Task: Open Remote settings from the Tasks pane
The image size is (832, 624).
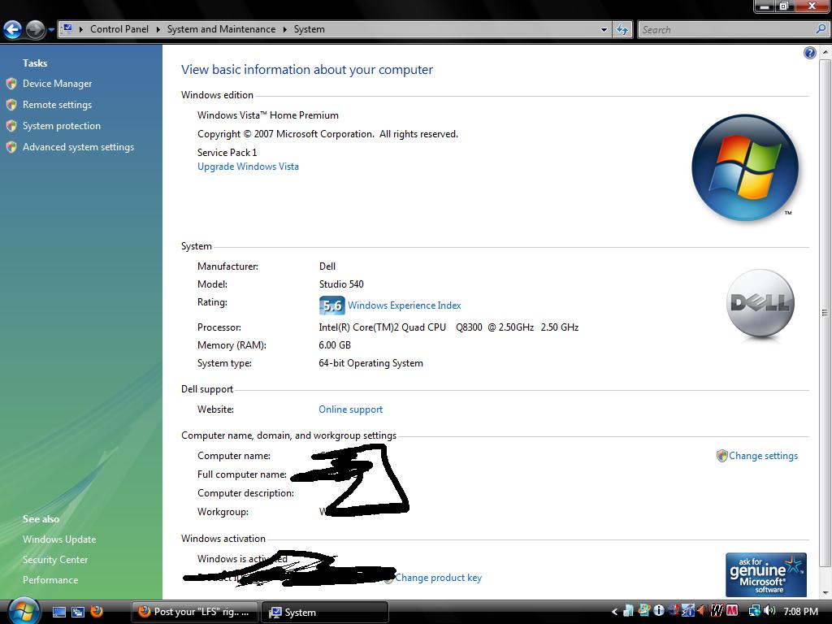Action: [x=58, y=105]
